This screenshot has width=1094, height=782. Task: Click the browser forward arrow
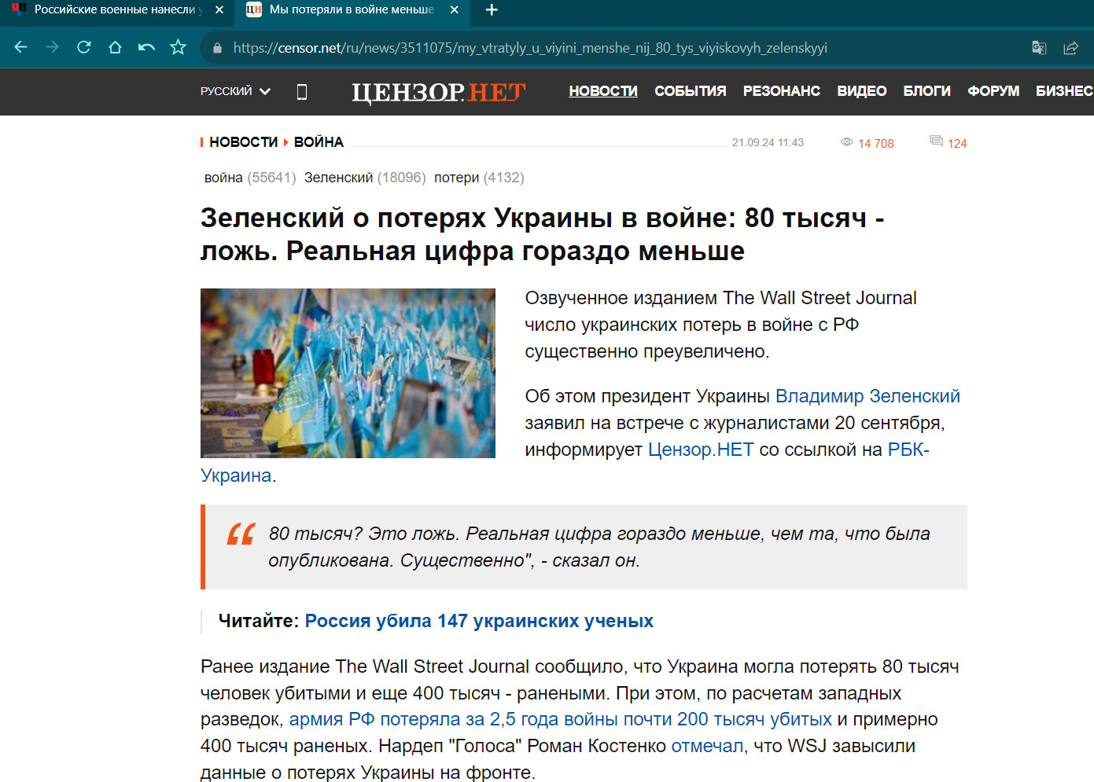click(52, 47)
